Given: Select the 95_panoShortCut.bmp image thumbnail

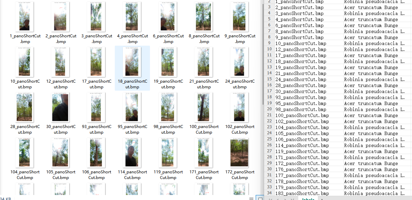Looking at the screenshot, I should [132, 107].
